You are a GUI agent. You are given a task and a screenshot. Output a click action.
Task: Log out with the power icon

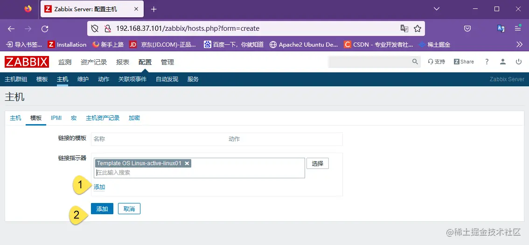point(519,62)
